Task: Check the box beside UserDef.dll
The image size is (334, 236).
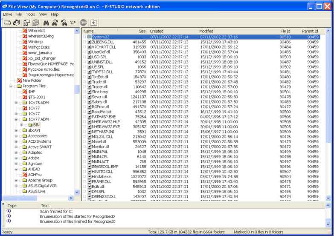Action: tap(84, 52)
